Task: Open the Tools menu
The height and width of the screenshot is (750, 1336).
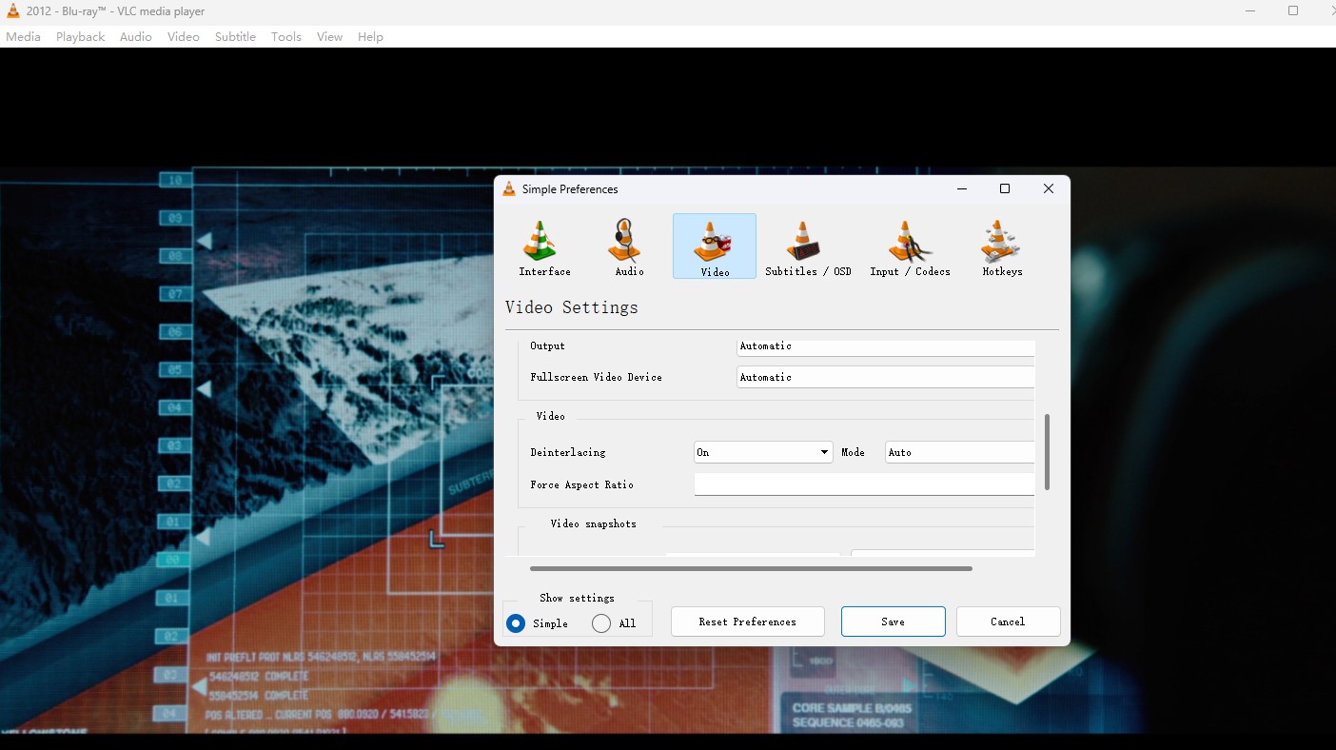Action: click(285, 36)
